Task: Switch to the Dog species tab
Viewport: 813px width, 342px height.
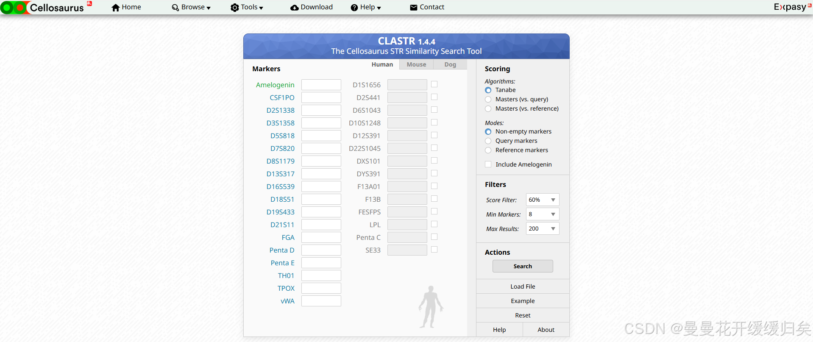Action: (x=450, y=64)
